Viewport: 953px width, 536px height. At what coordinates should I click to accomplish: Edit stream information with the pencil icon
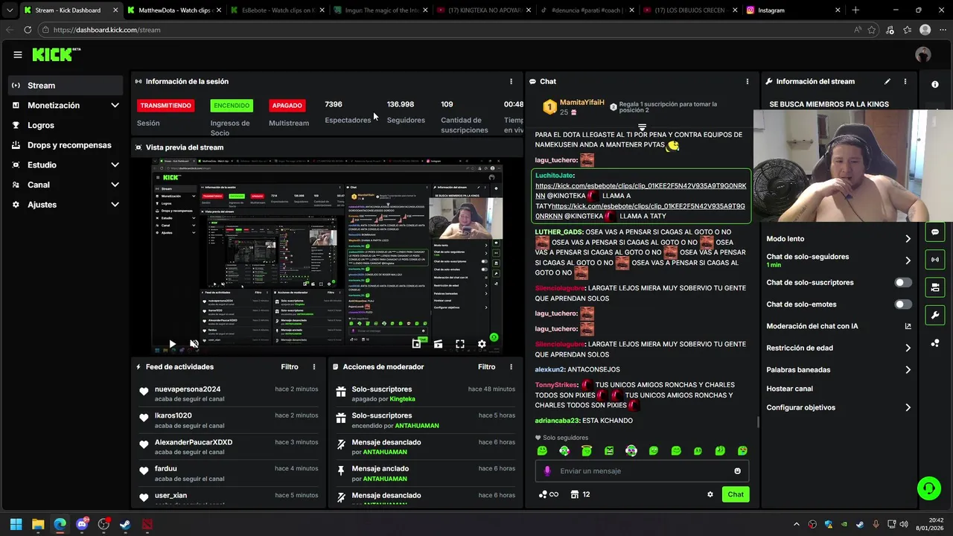(x=887, y=81)
